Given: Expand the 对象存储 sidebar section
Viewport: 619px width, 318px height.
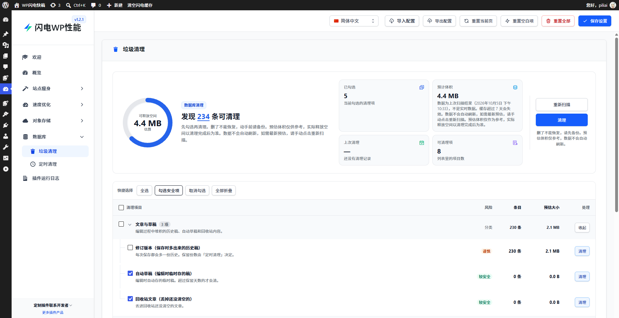Looking at the screenshot, I should (x=54, y=121).
